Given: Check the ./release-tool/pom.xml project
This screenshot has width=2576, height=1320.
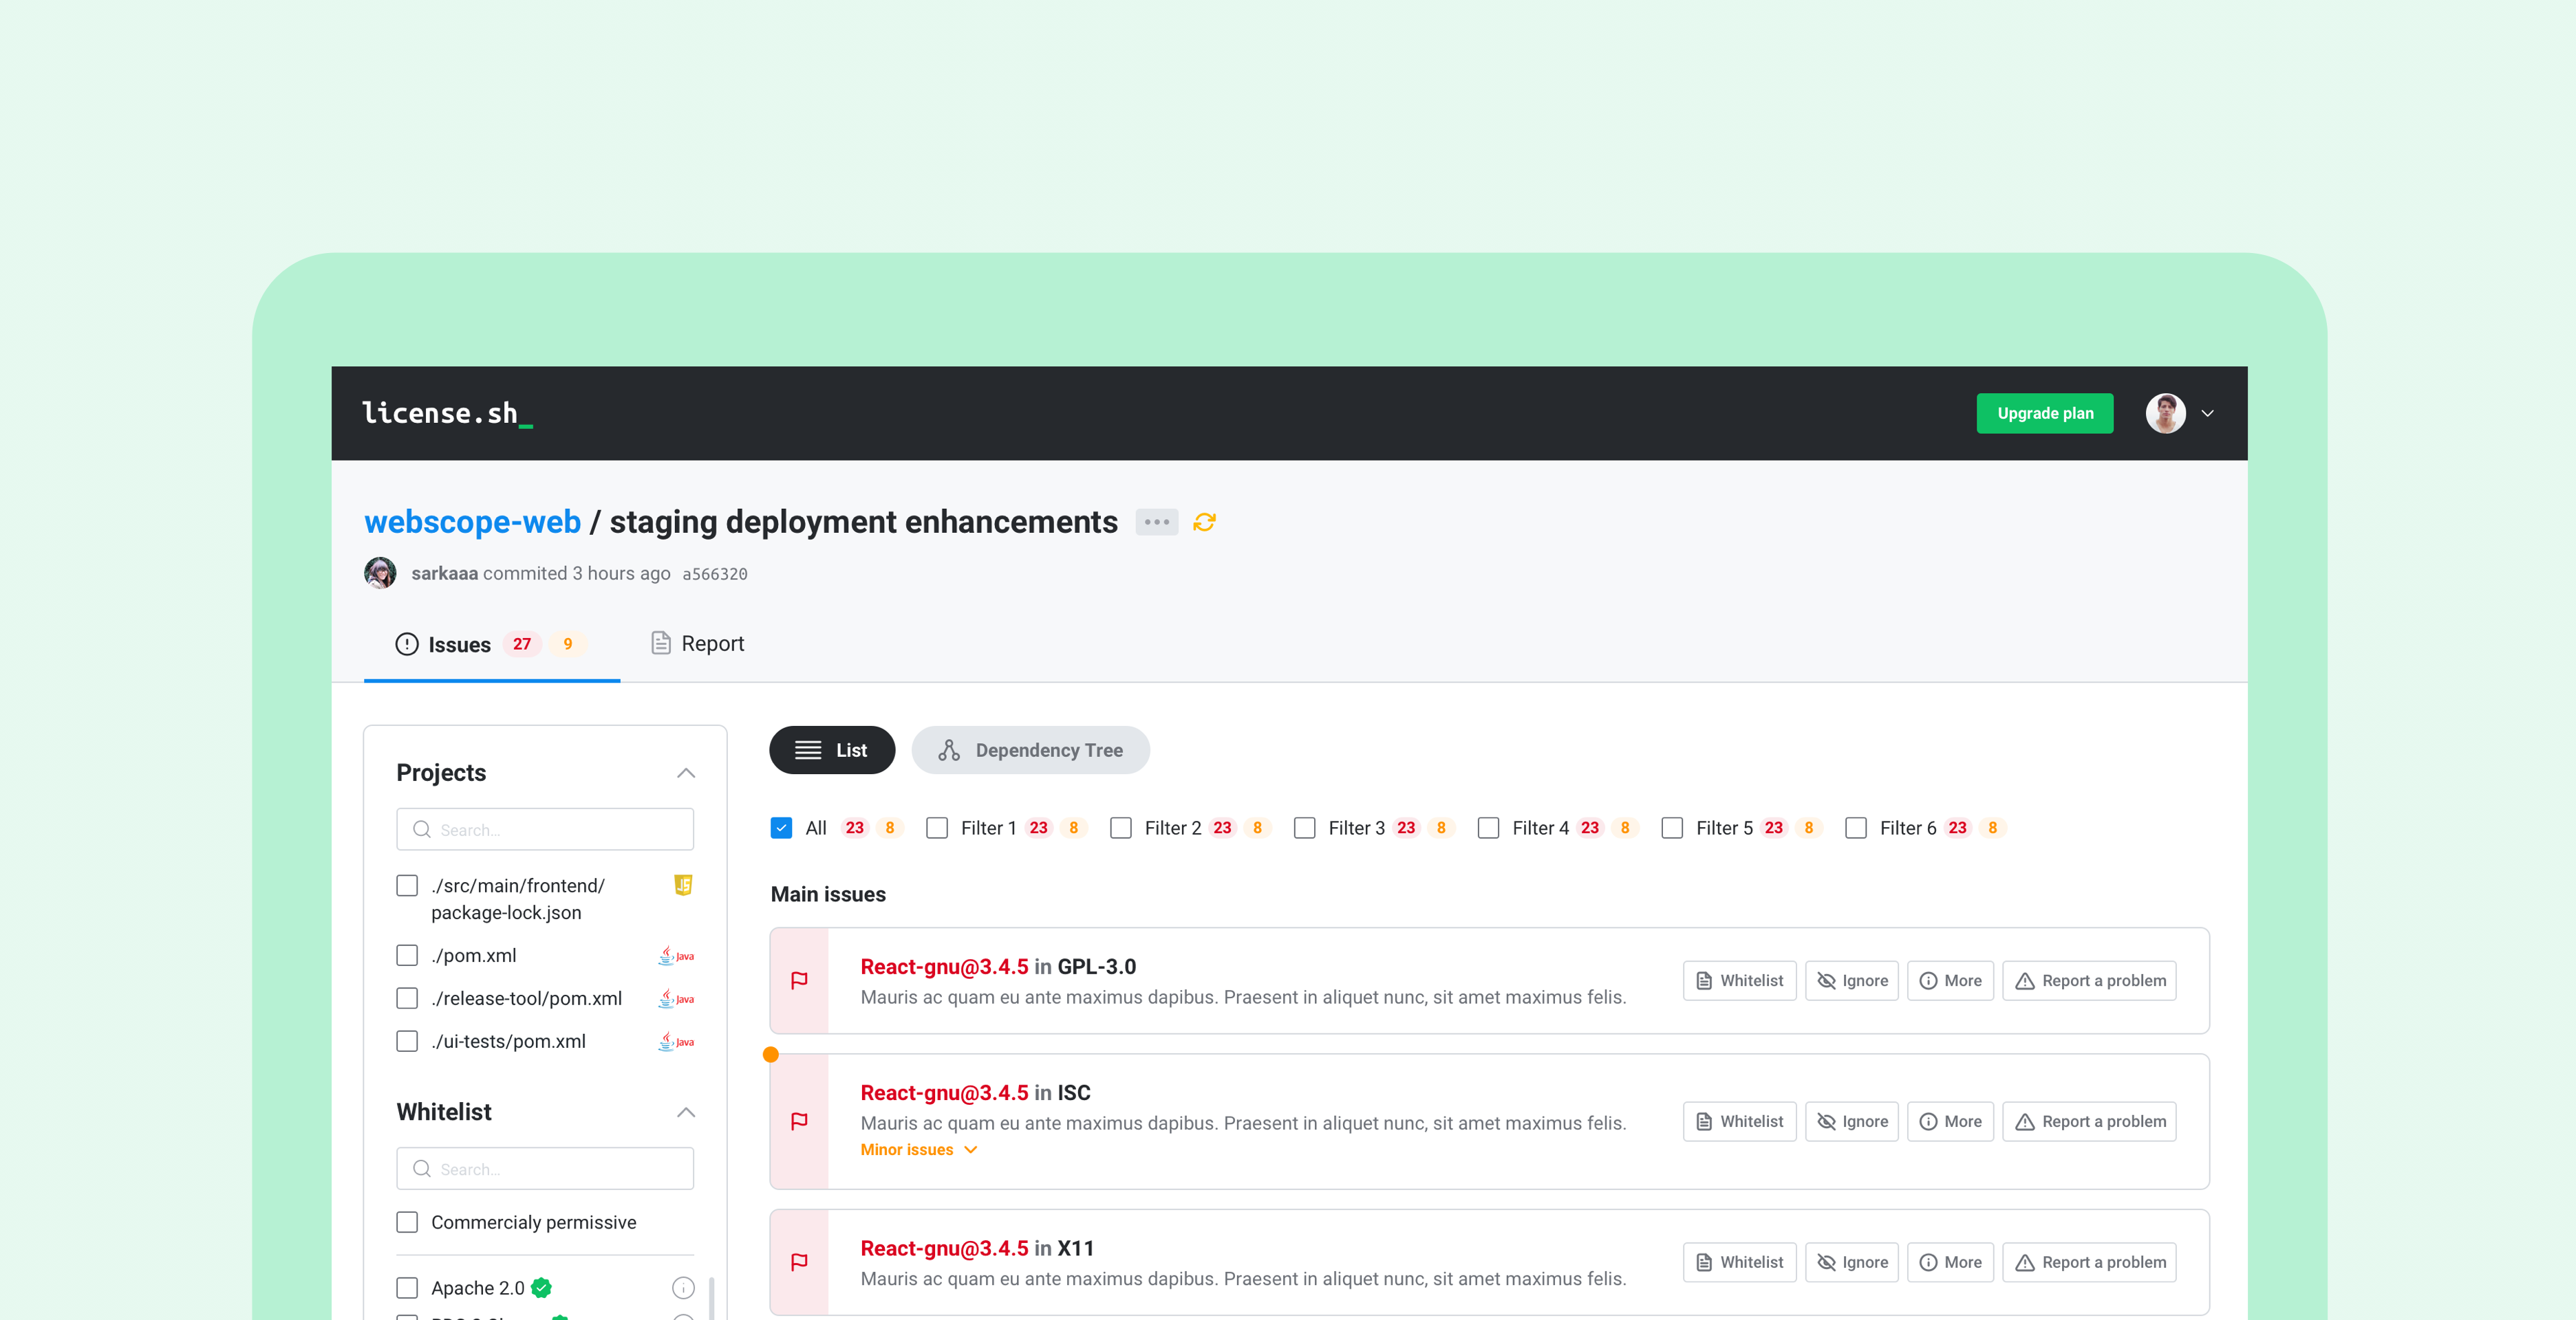Looking at the screenshot, I should (x=407, y=998).
